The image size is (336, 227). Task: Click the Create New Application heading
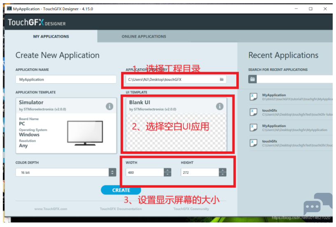[x=57, y=55]
